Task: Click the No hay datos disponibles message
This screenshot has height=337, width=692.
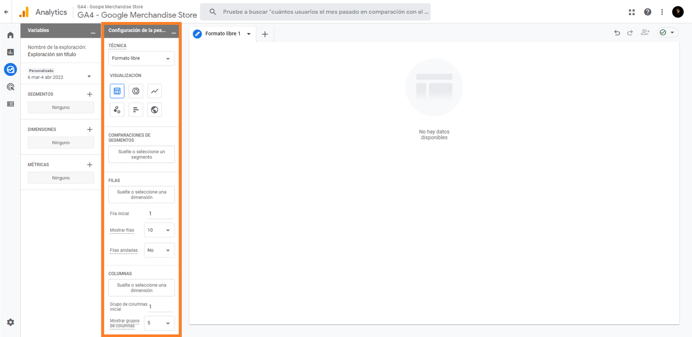Action: 434,135
